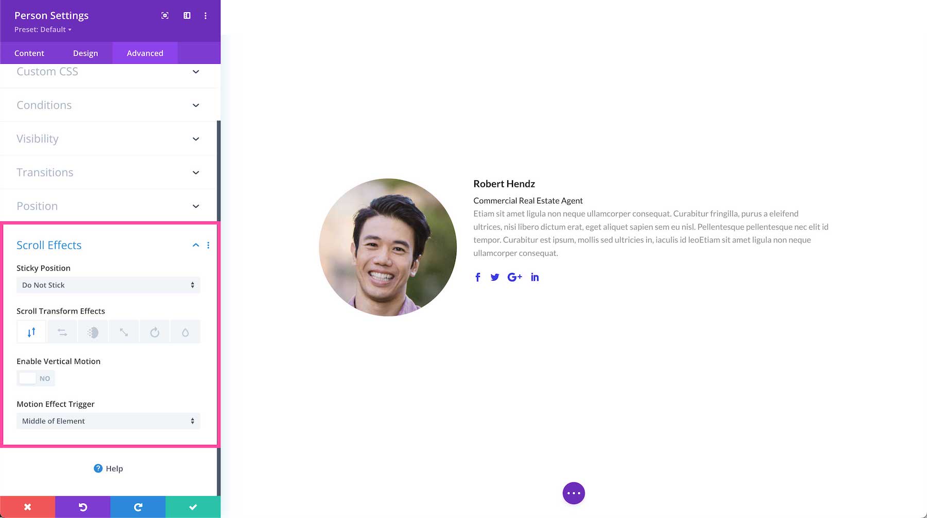
Task: Open the Scroll Effects options three-dot menu
Action: click(x=209, y=245)
